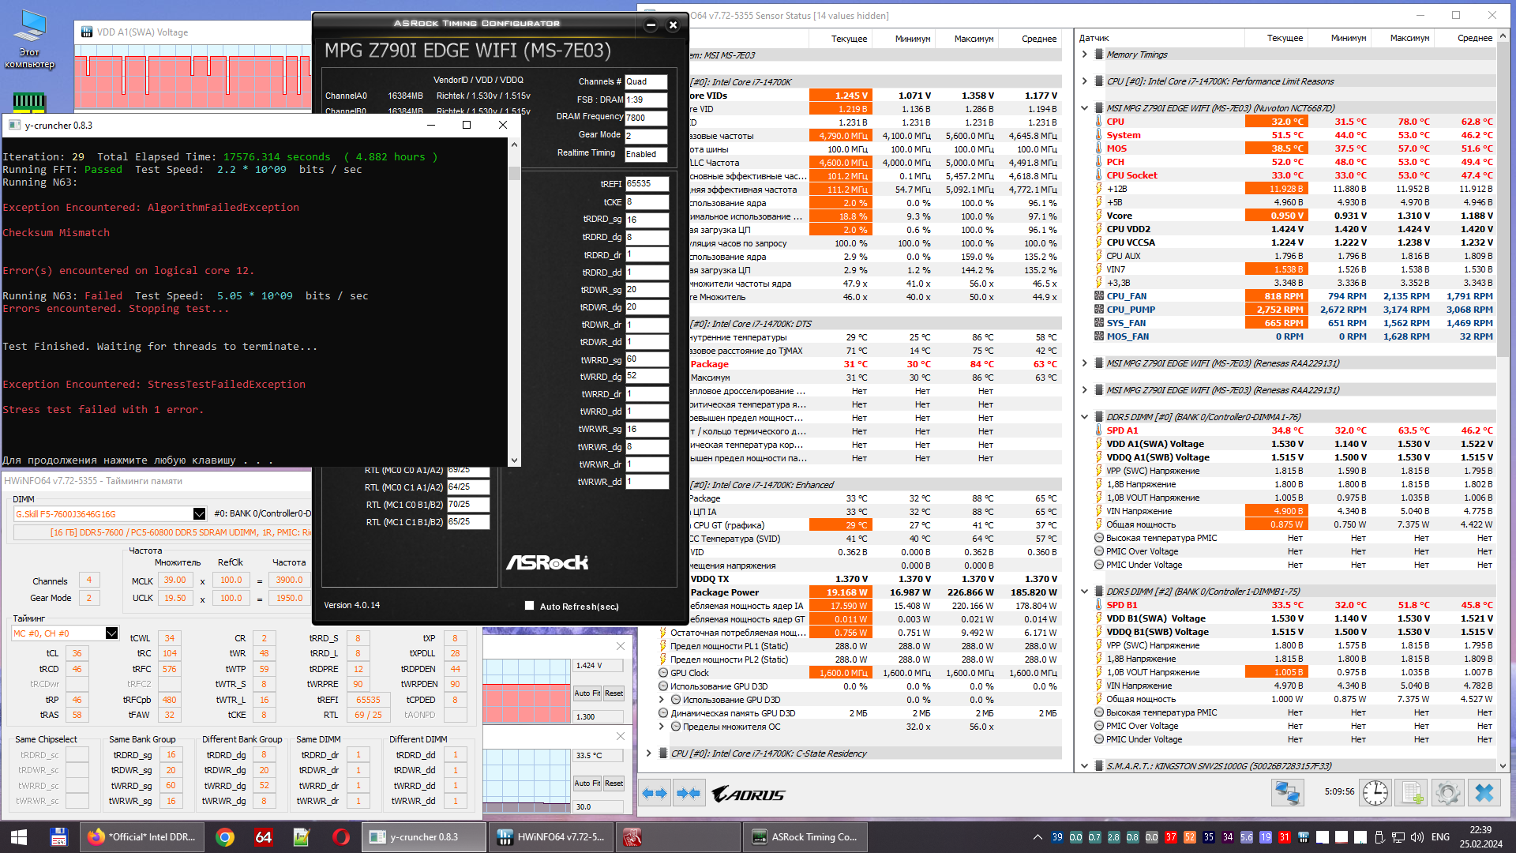This screenshot has height=853, width=1516.
Task: Open the G.Skill DIMM selection dropdown
Action: tap(199, 514)
